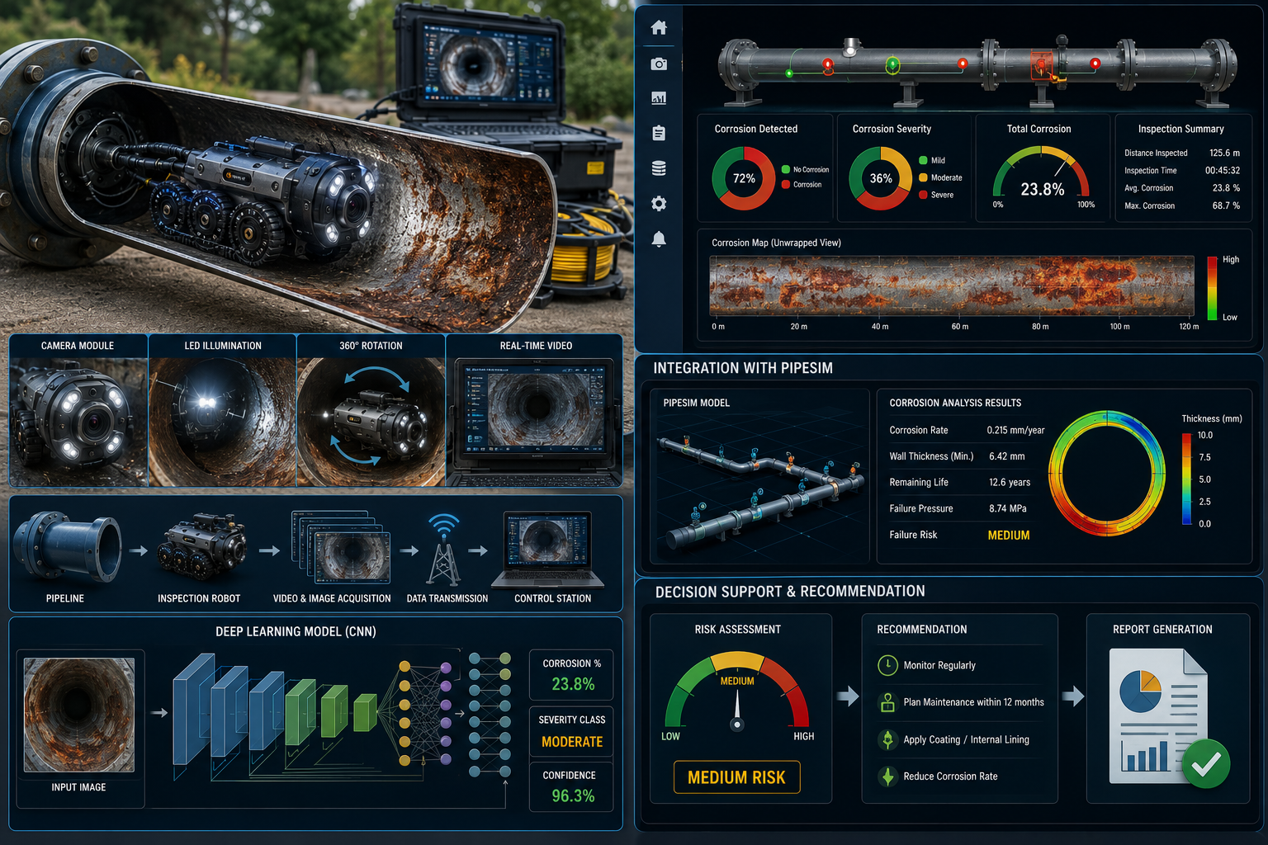Viewport: 1268px width, 845px height.
Task: Open the clipboard report sidebar icon
Action: pyautogui.click(x=659, y=133)
